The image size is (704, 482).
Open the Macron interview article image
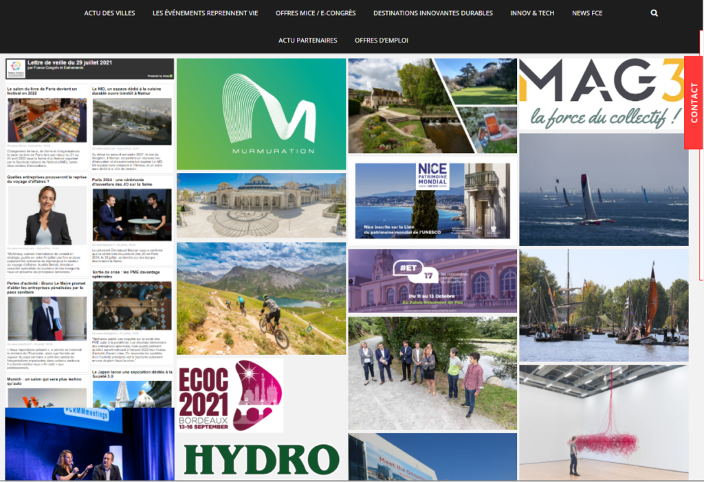(132, 215)
